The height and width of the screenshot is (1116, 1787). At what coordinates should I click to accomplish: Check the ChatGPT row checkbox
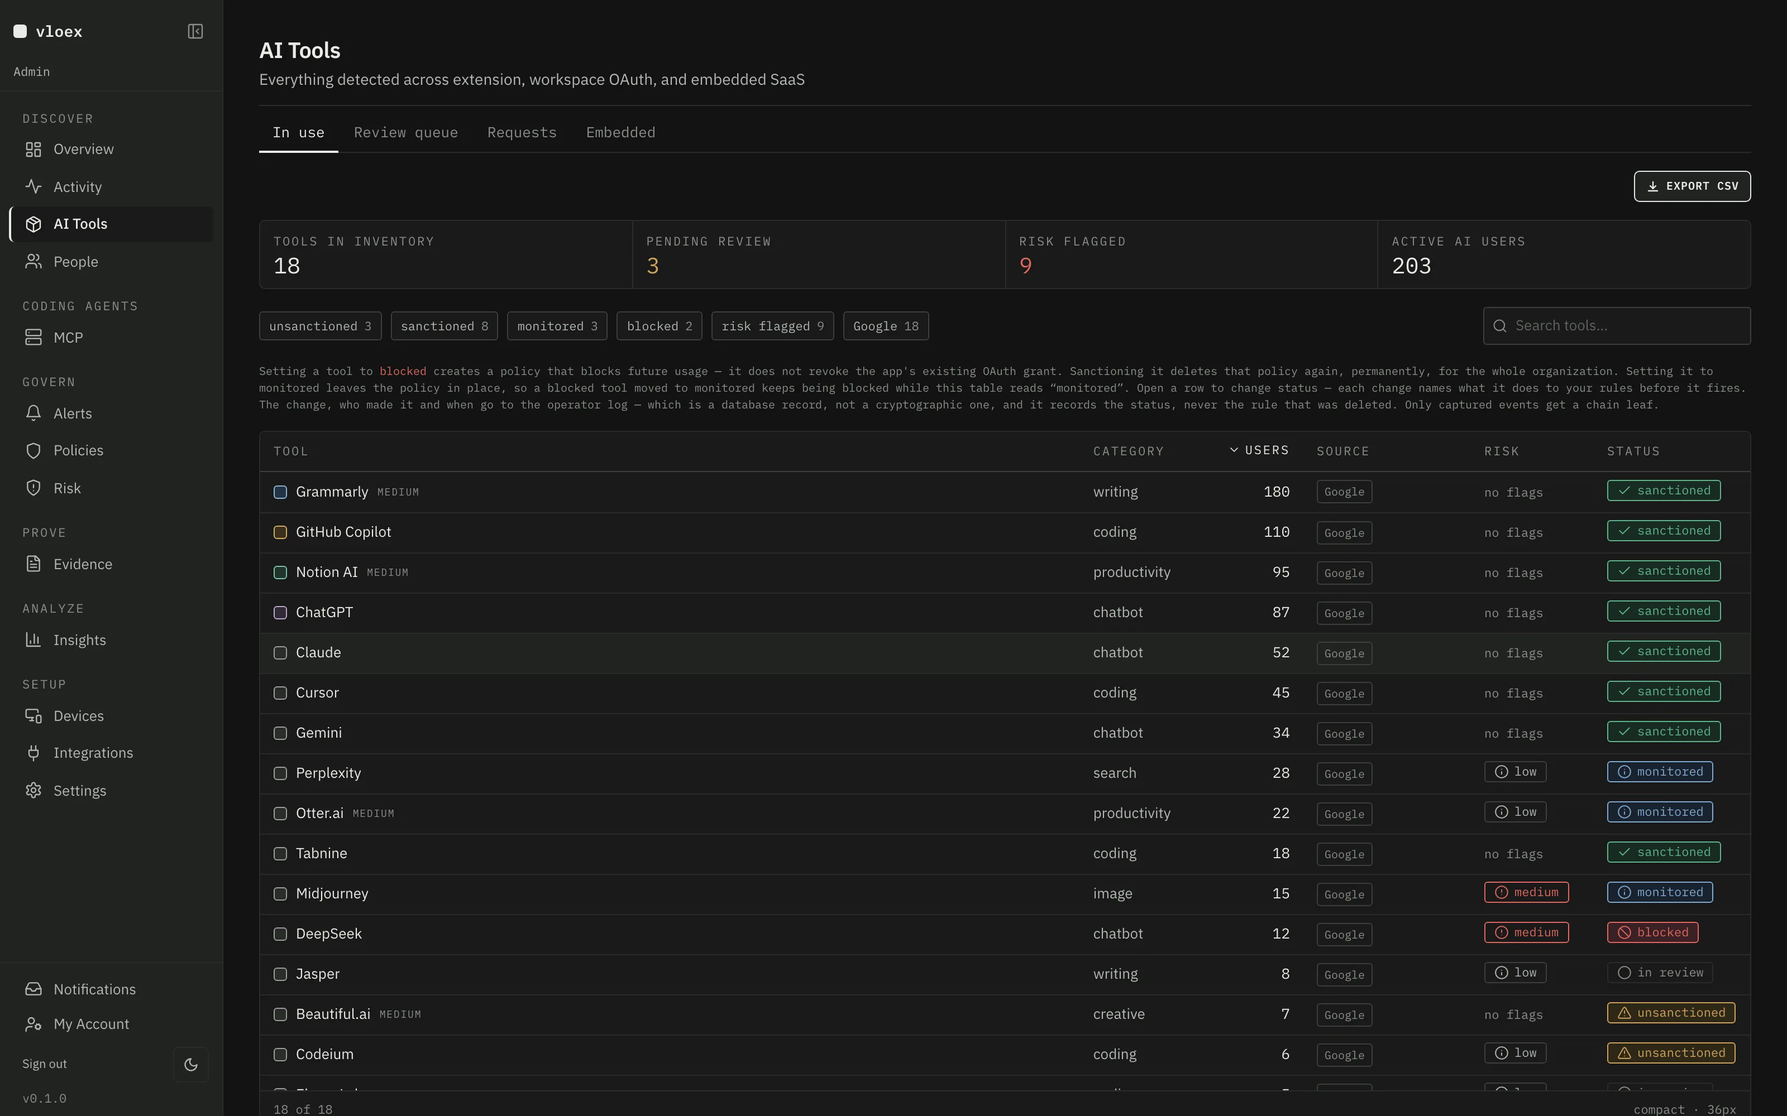[280, 613]
